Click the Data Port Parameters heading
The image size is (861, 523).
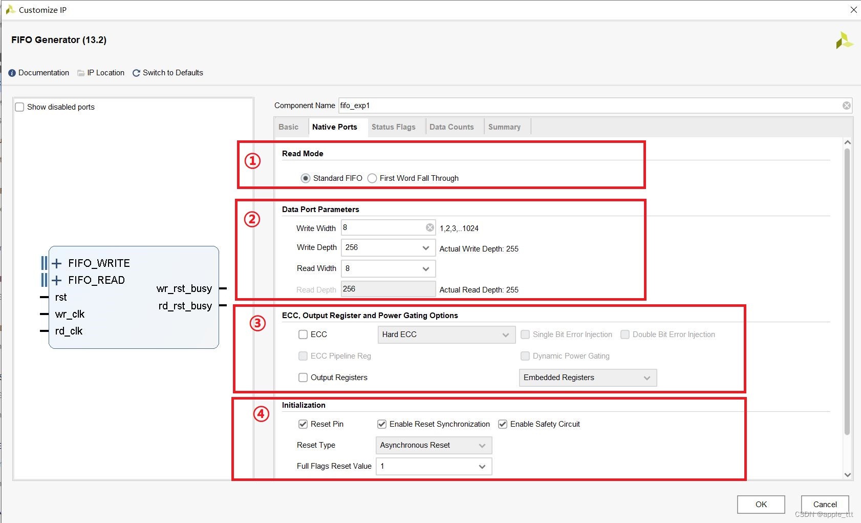point(320,210)
